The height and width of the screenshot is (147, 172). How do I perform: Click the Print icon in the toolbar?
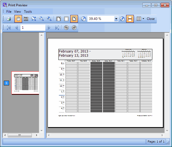tap(9, 19)
